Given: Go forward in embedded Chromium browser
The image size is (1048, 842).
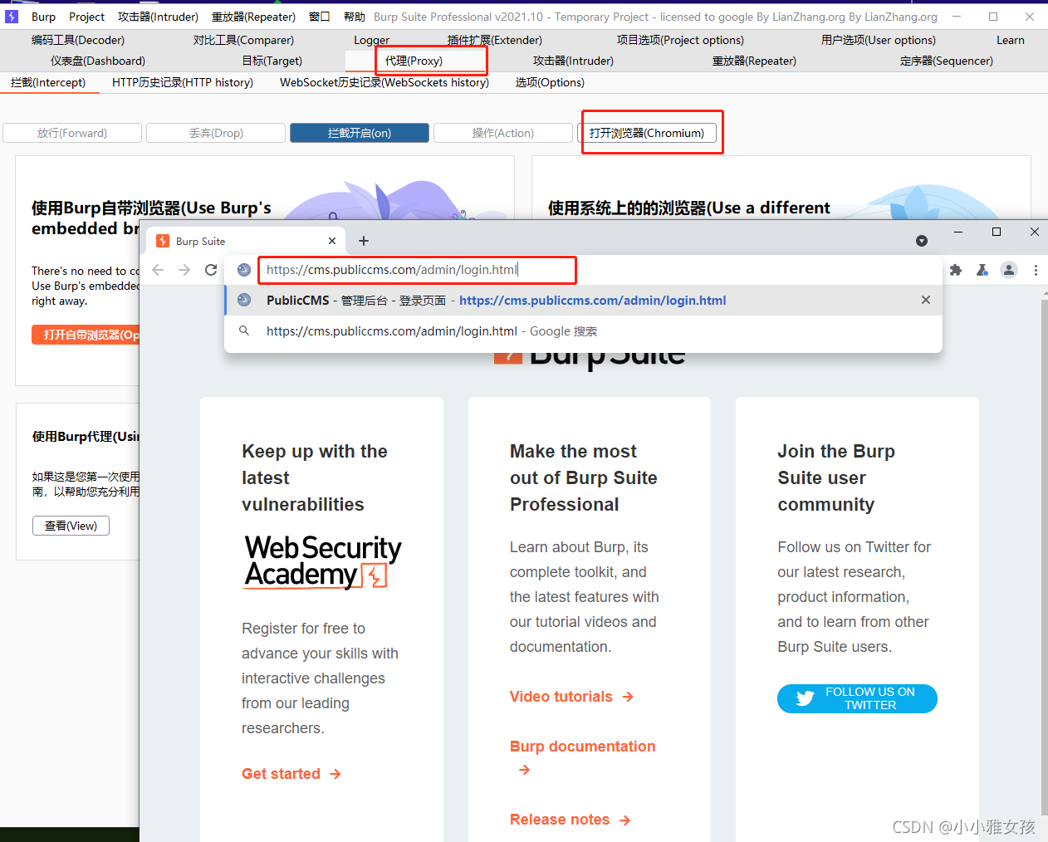Looking at the screenshot, I should [x=184, y=270].
